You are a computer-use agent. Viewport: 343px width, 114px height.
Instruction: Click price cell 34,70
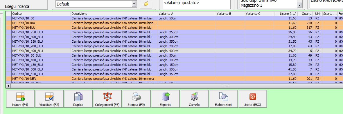pos(286,51)
